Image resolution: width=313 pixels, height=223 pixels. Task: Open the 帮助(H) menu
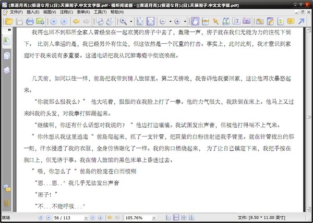point(117,12)
